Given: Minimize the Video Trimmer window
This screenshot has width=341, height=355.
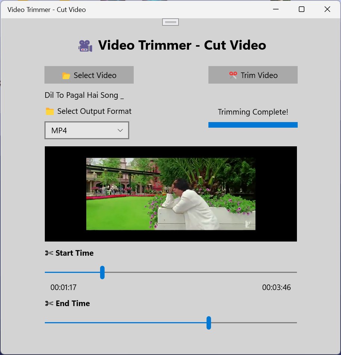Looking at the screenshot, I should [276, 9].
